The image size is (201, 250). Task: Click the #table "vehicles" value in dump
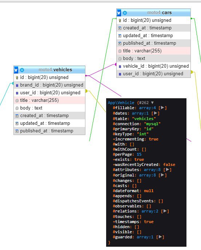[144, 119]
